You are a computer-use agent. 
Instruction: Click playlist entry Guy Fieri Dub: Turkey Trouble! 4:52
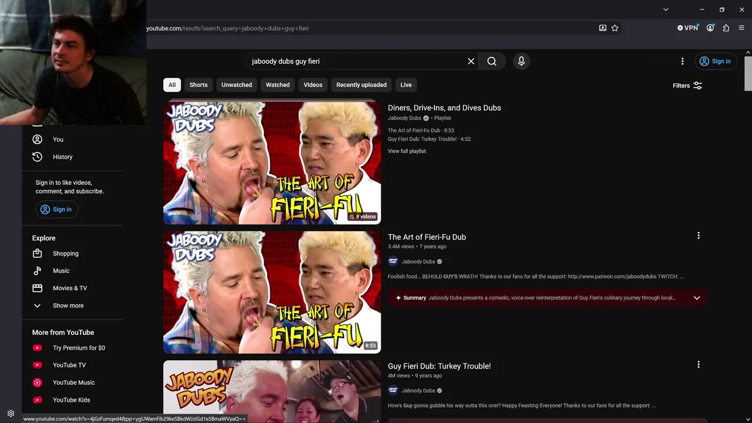[429, 139]
